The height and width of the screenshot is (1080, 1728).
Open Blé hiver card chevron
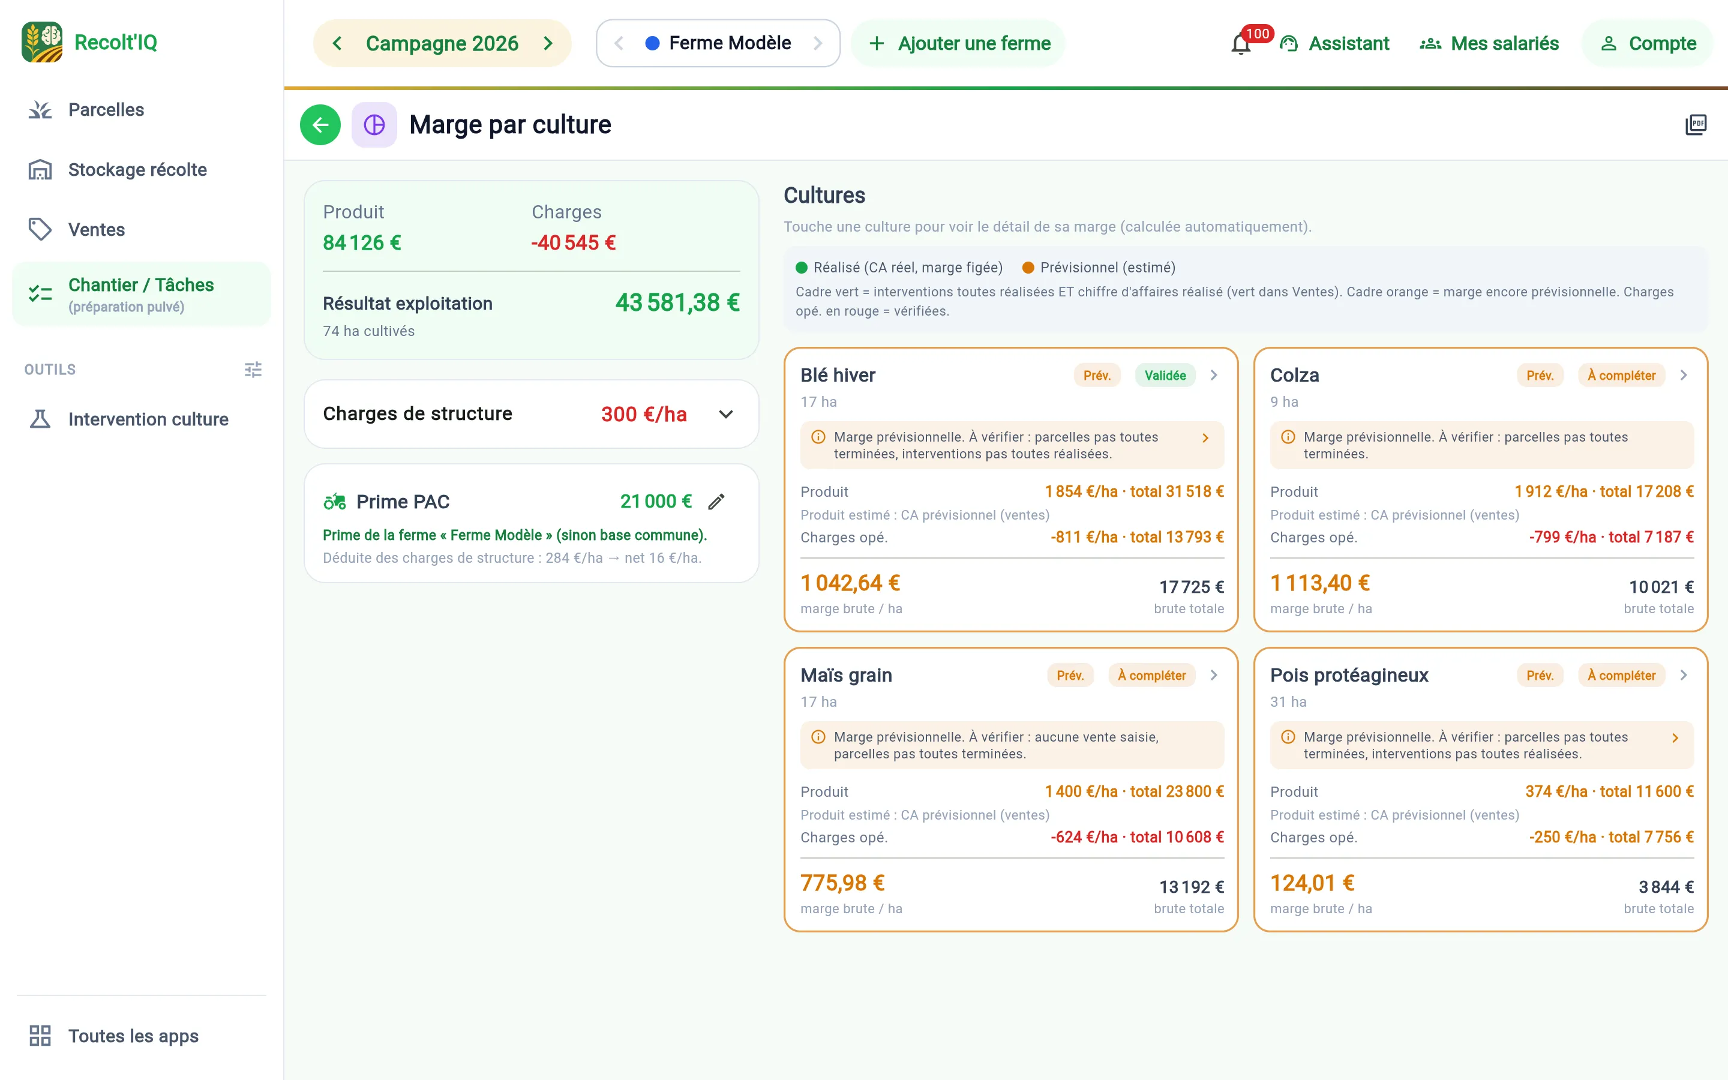coord(1214,375)
